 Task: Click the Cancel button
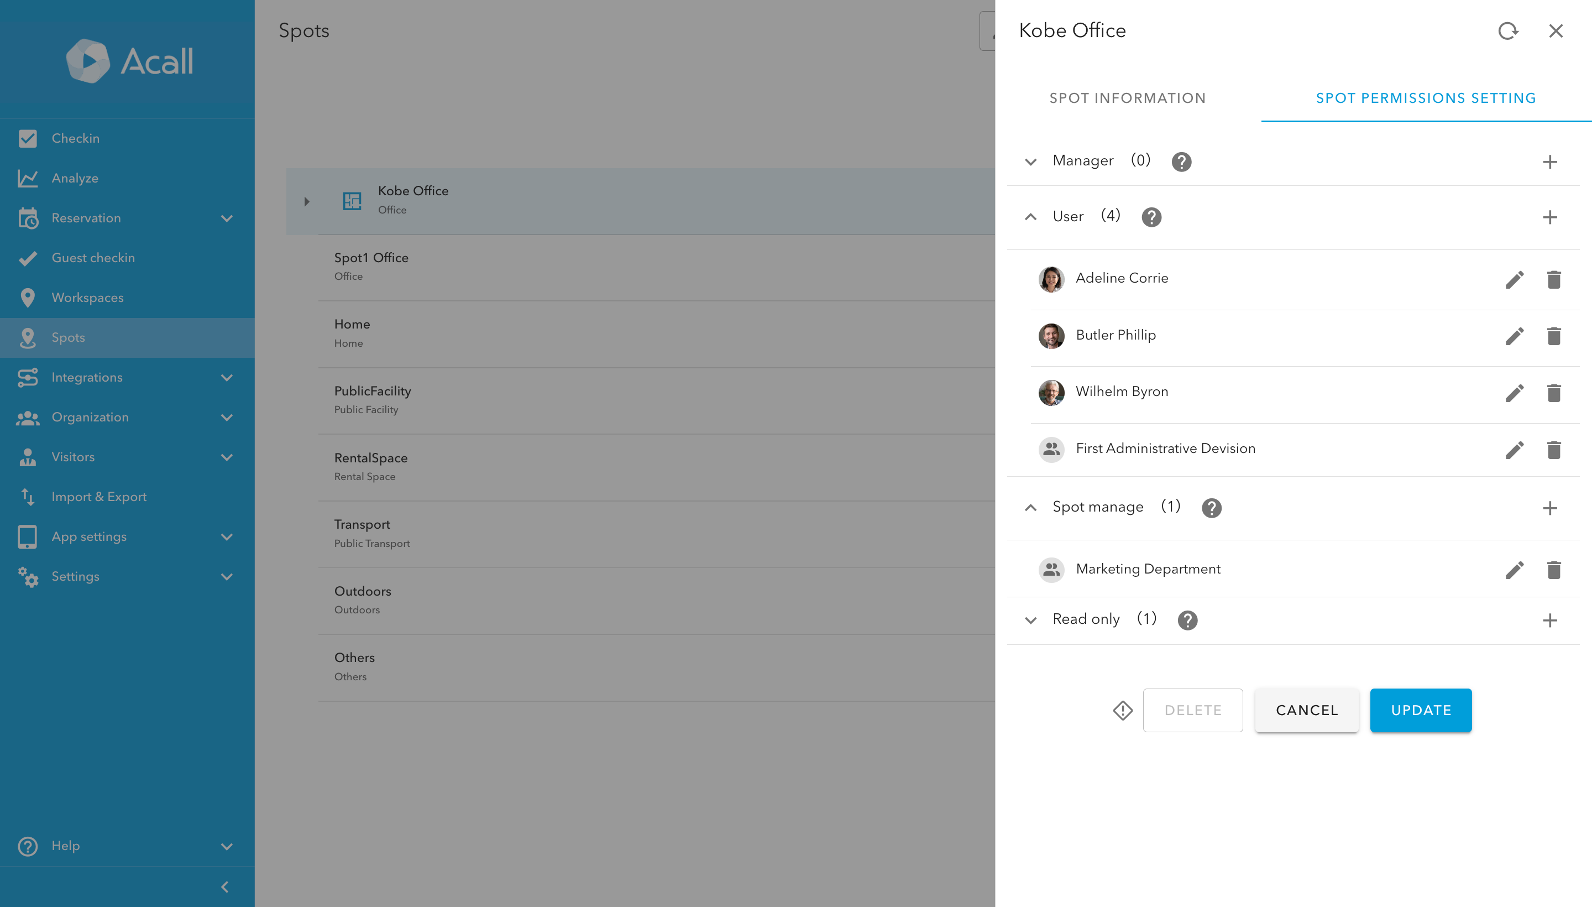tap(1306, 710)
